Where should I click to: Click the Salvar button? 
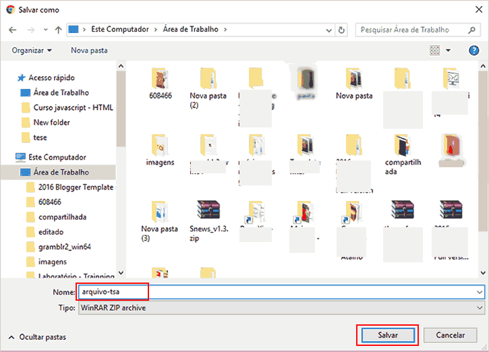tap(387, 334)
